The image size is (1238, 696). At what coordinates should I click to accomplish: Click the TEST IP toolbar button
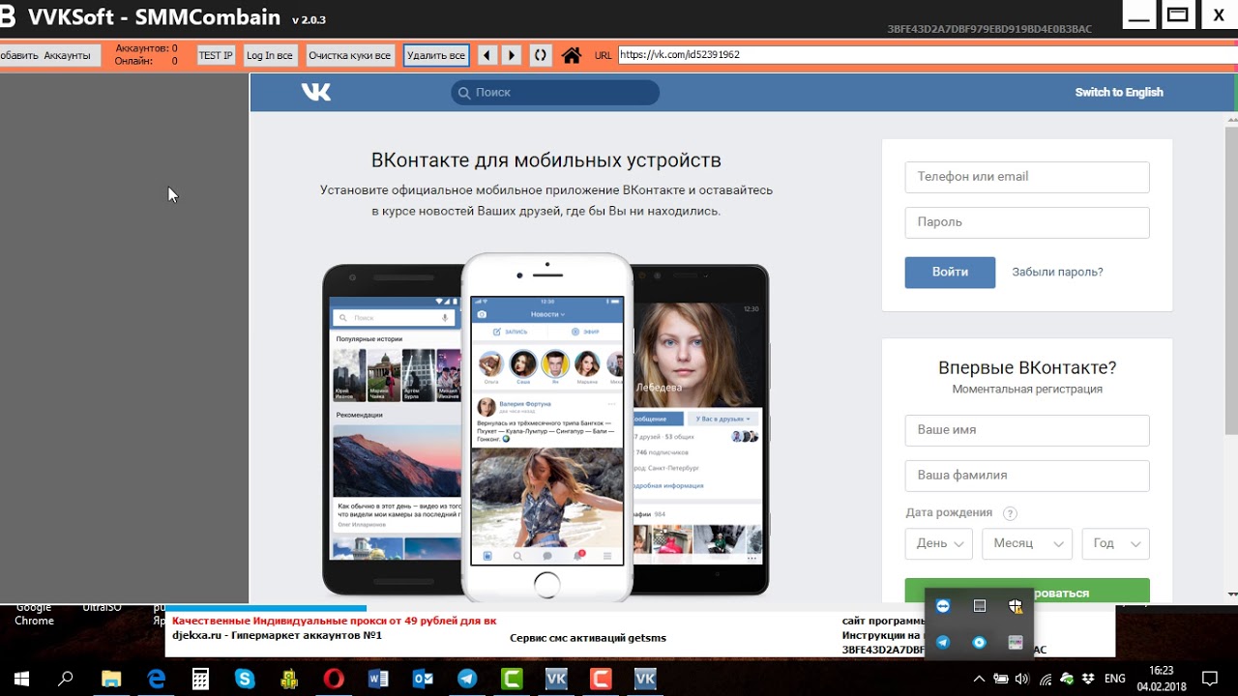point(216,55)
